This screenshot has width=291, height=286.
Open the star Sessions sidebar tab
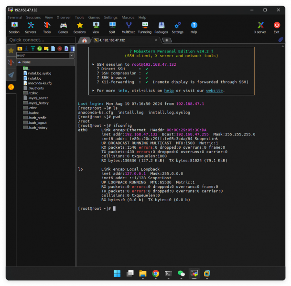coord(11,51)
